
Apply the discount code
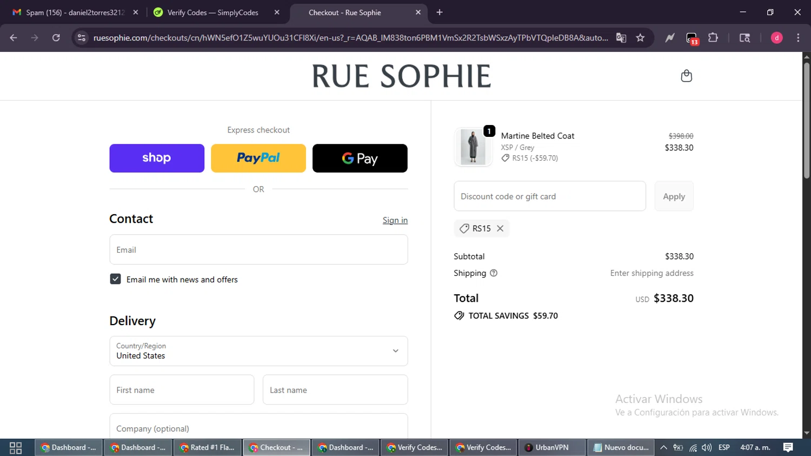pyautogui.click(x=674, y=196)
